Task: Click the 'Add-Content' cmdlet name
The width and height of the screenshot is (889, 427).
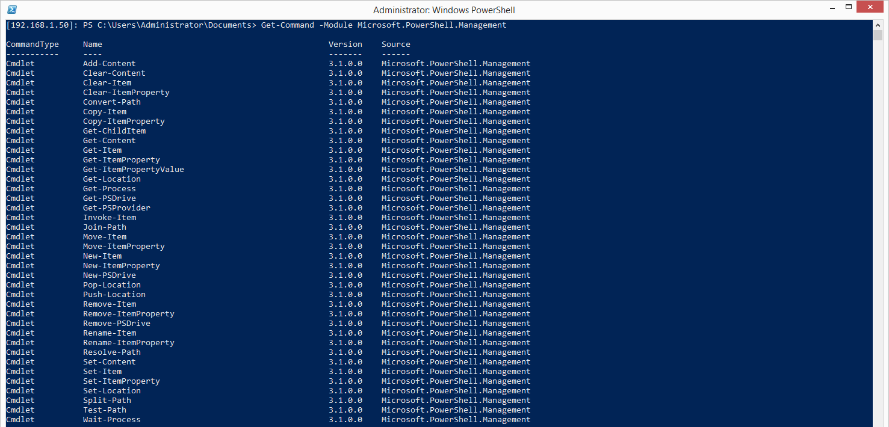Action: 110,64
